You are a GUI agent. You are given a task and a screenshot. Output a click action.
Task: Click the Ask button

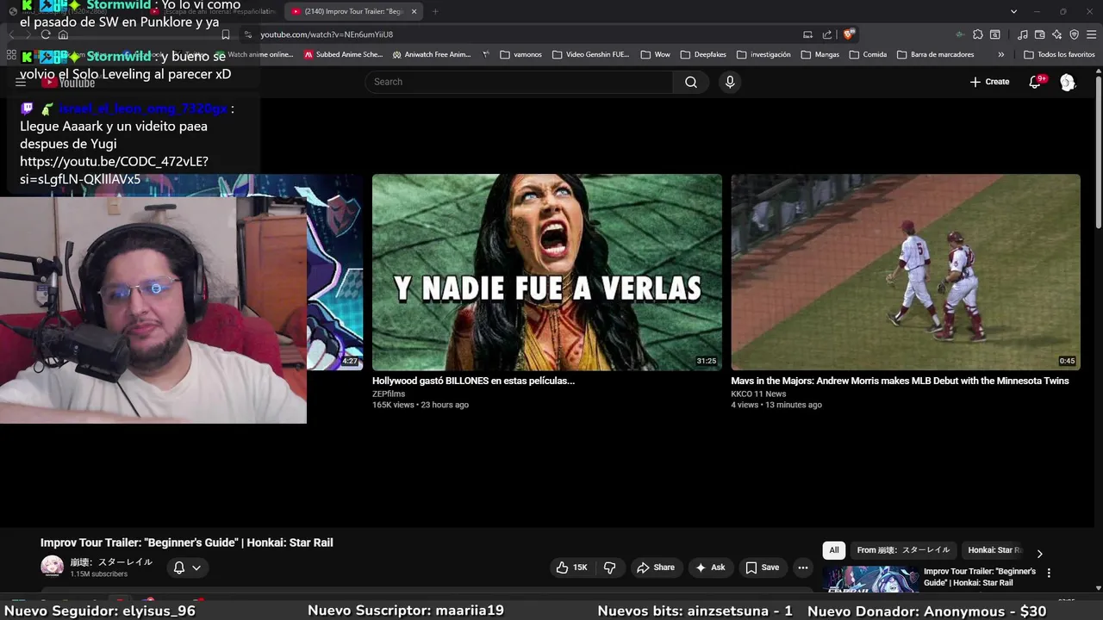click(x=710, y=567)
